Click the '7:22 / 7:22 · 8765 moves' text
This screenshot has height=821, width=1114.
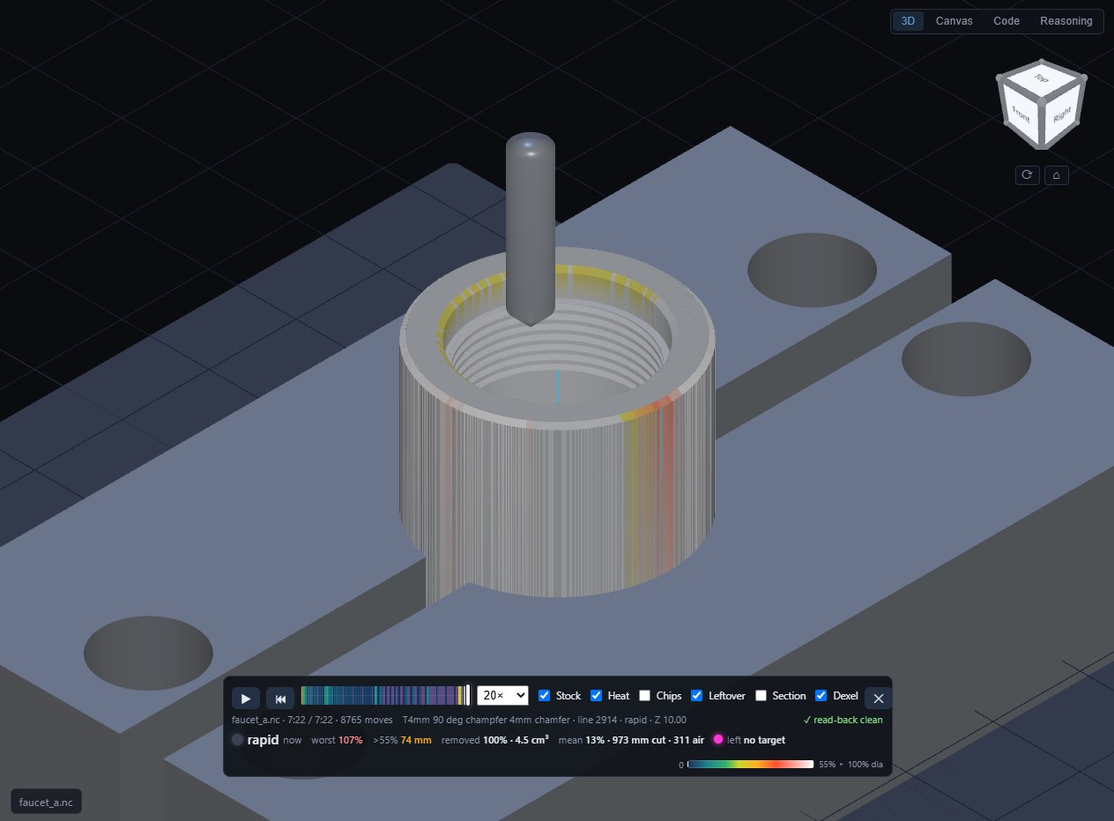pyautogui.click(x=340, y=720)
